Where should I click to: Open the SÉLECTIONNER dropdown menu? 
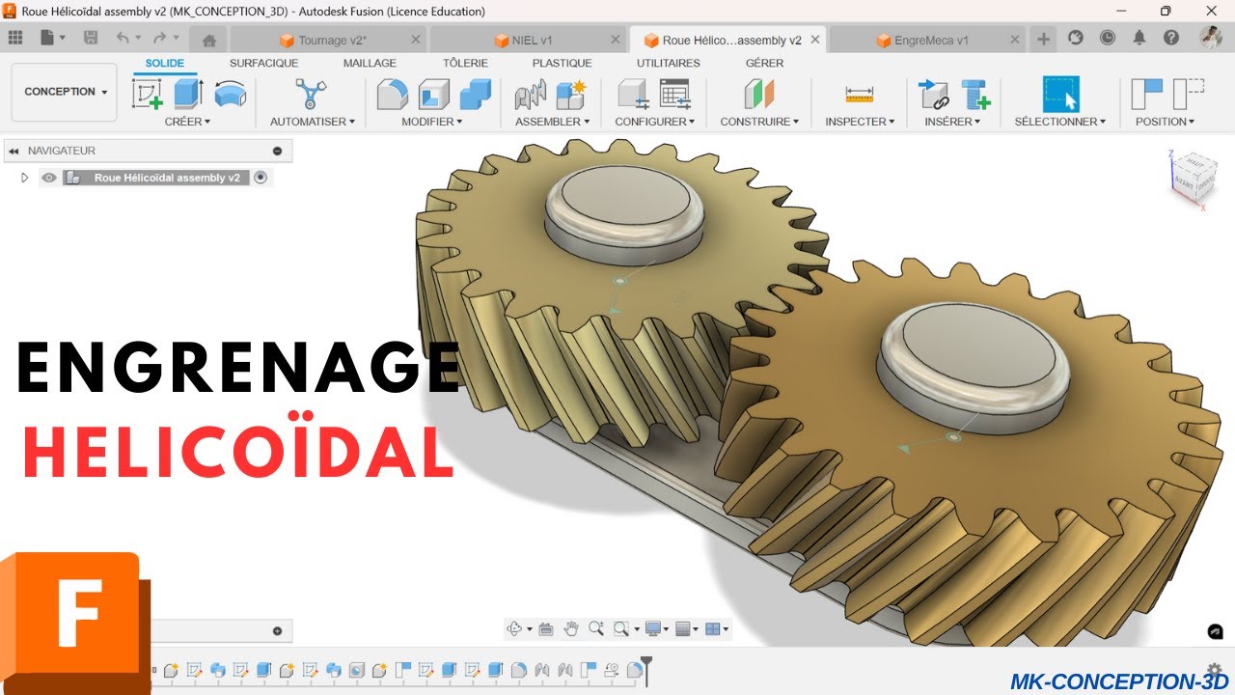coord(1060,122)
